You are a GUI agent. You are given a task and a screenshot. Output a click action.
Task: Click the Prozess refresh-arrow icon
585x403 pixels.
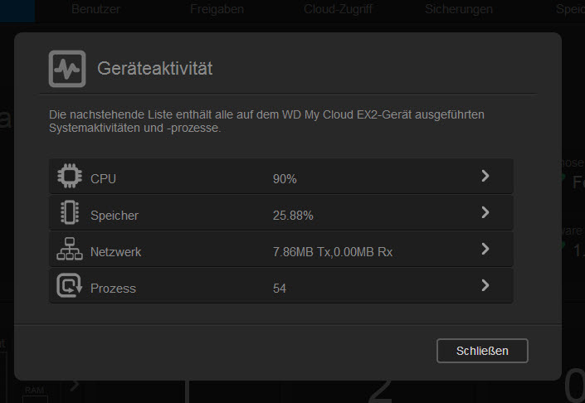(x=70, y=285)
